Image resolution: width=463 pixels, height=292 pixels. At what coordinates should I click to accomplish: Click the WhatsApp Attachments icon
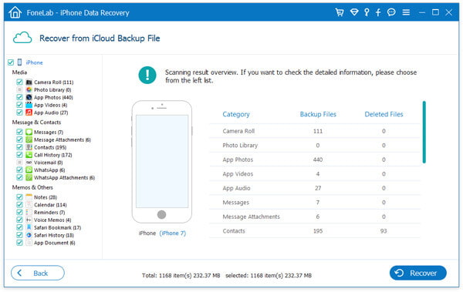tap(29, 178)
